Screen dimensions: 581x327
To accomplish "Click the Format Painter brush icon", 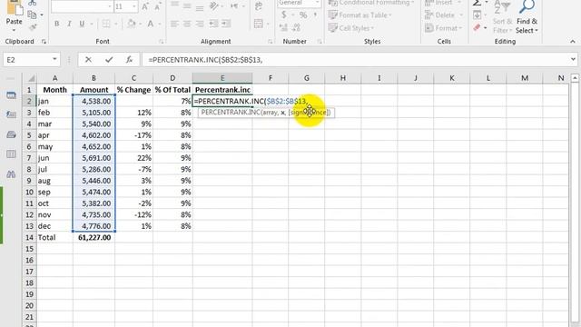I will (33, 26).
